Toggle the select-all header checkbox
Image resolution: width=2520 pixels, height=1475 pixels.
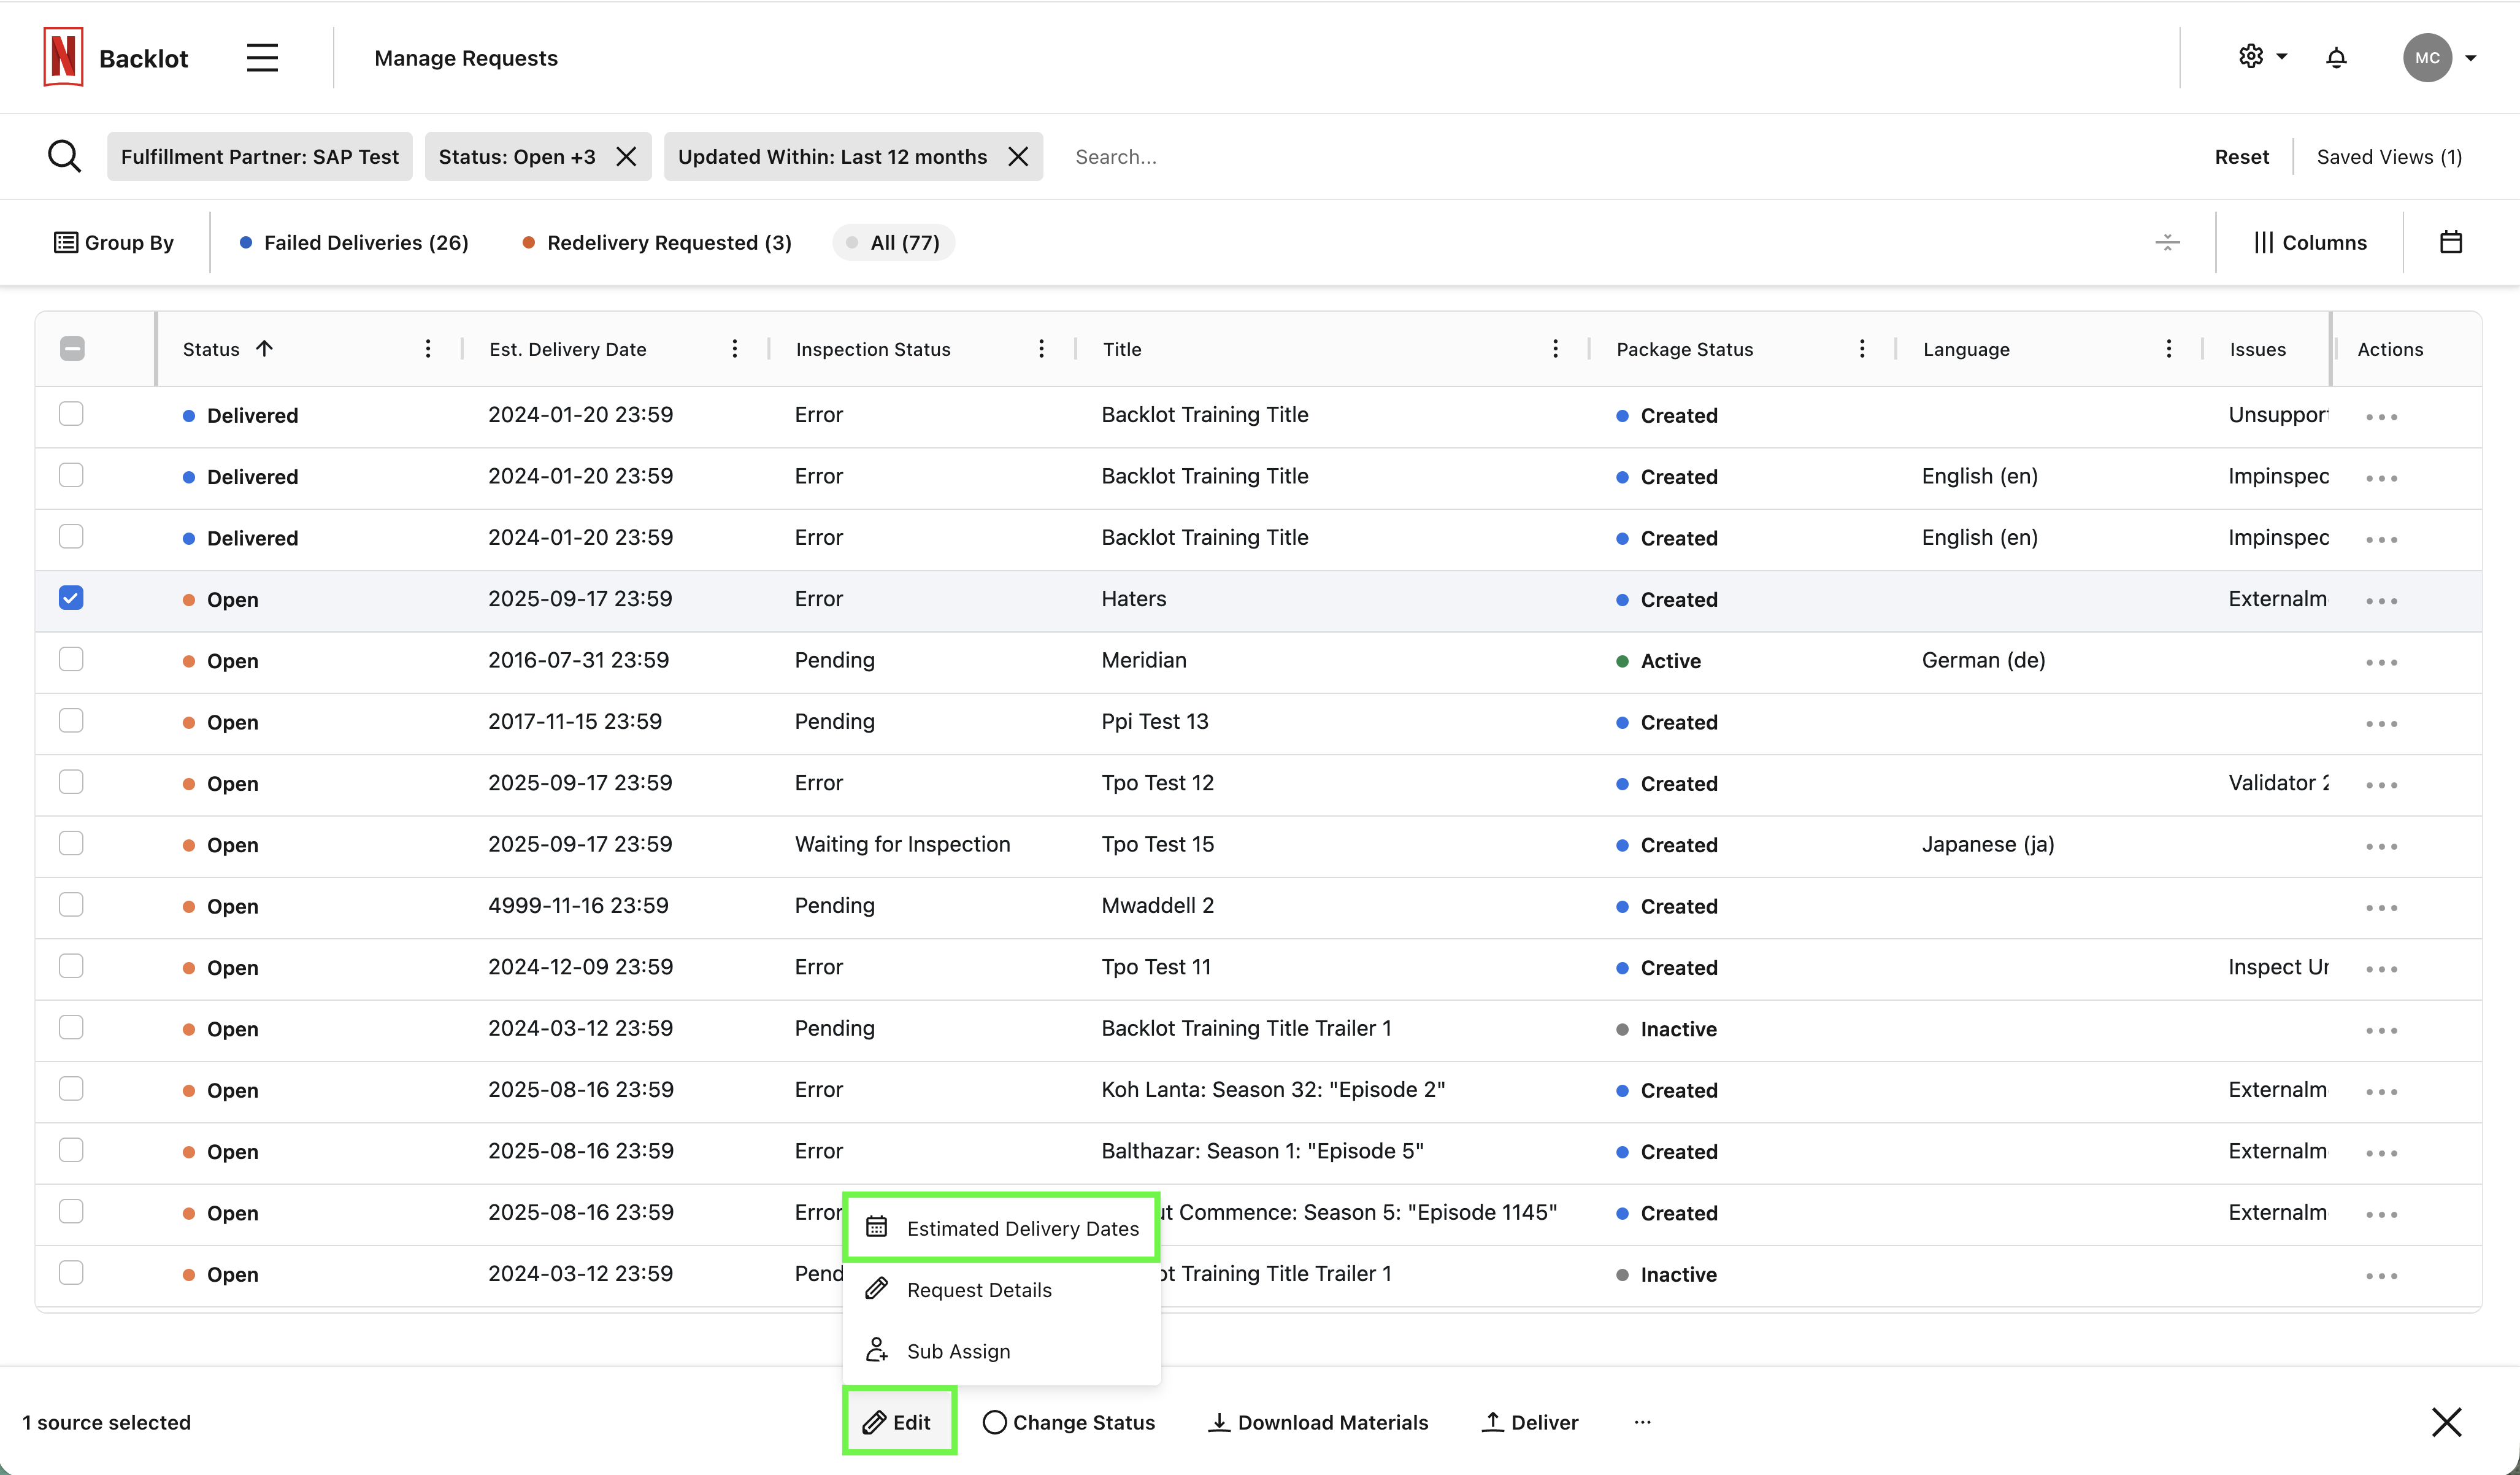[72, 348]
